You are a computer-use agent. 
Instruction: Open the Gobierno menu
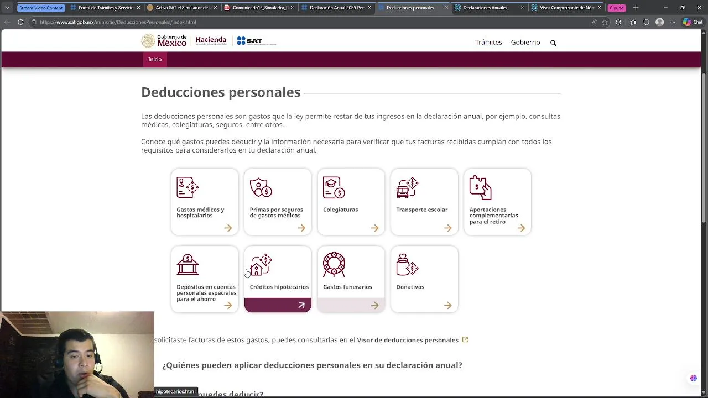pos(525,42)
